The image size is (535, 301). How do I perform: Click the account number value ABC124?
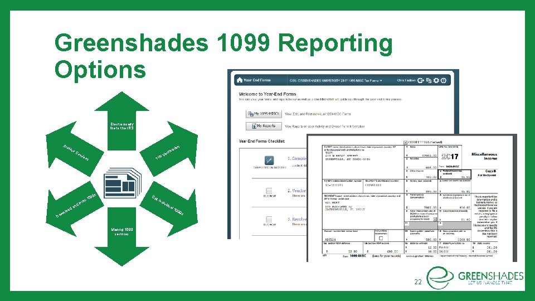330,239
